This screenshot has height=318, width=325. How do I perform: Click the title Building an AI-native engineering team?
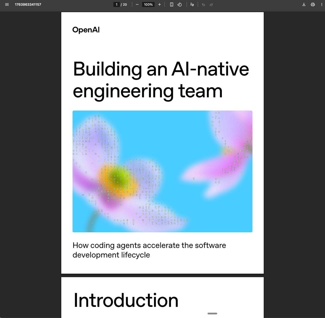click(x=161, y=80)
